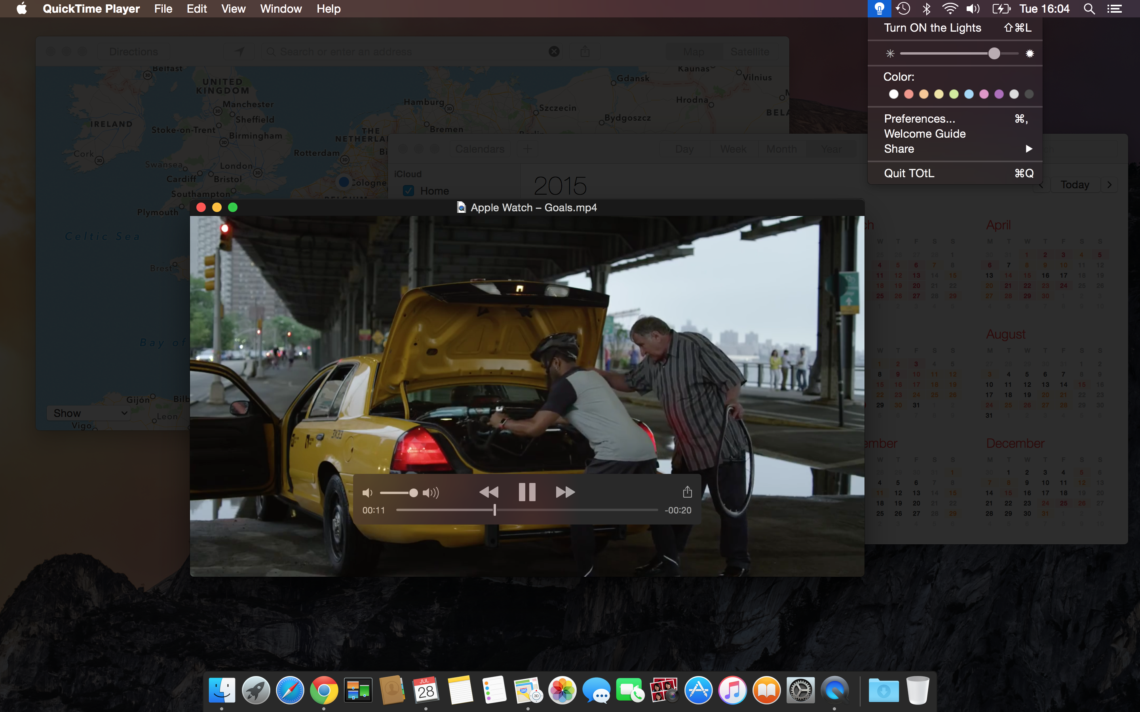Image resolution: width=1140 pixels, height=712 pixels.
Task: Click the rewind button in QuickTime controls
Action: click(488, 492)
